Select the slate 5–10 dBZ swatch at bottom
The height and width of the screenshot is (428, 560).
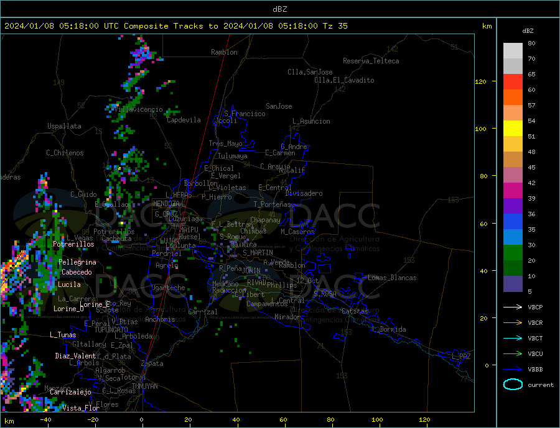[513, 284]
